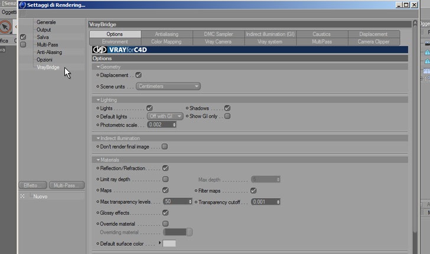Toggle the Maps checkbox
The image size is (430, 254).
165,190
